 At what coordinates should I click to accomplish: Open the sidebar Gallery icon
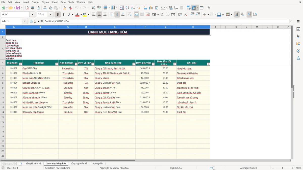[298, 44]
